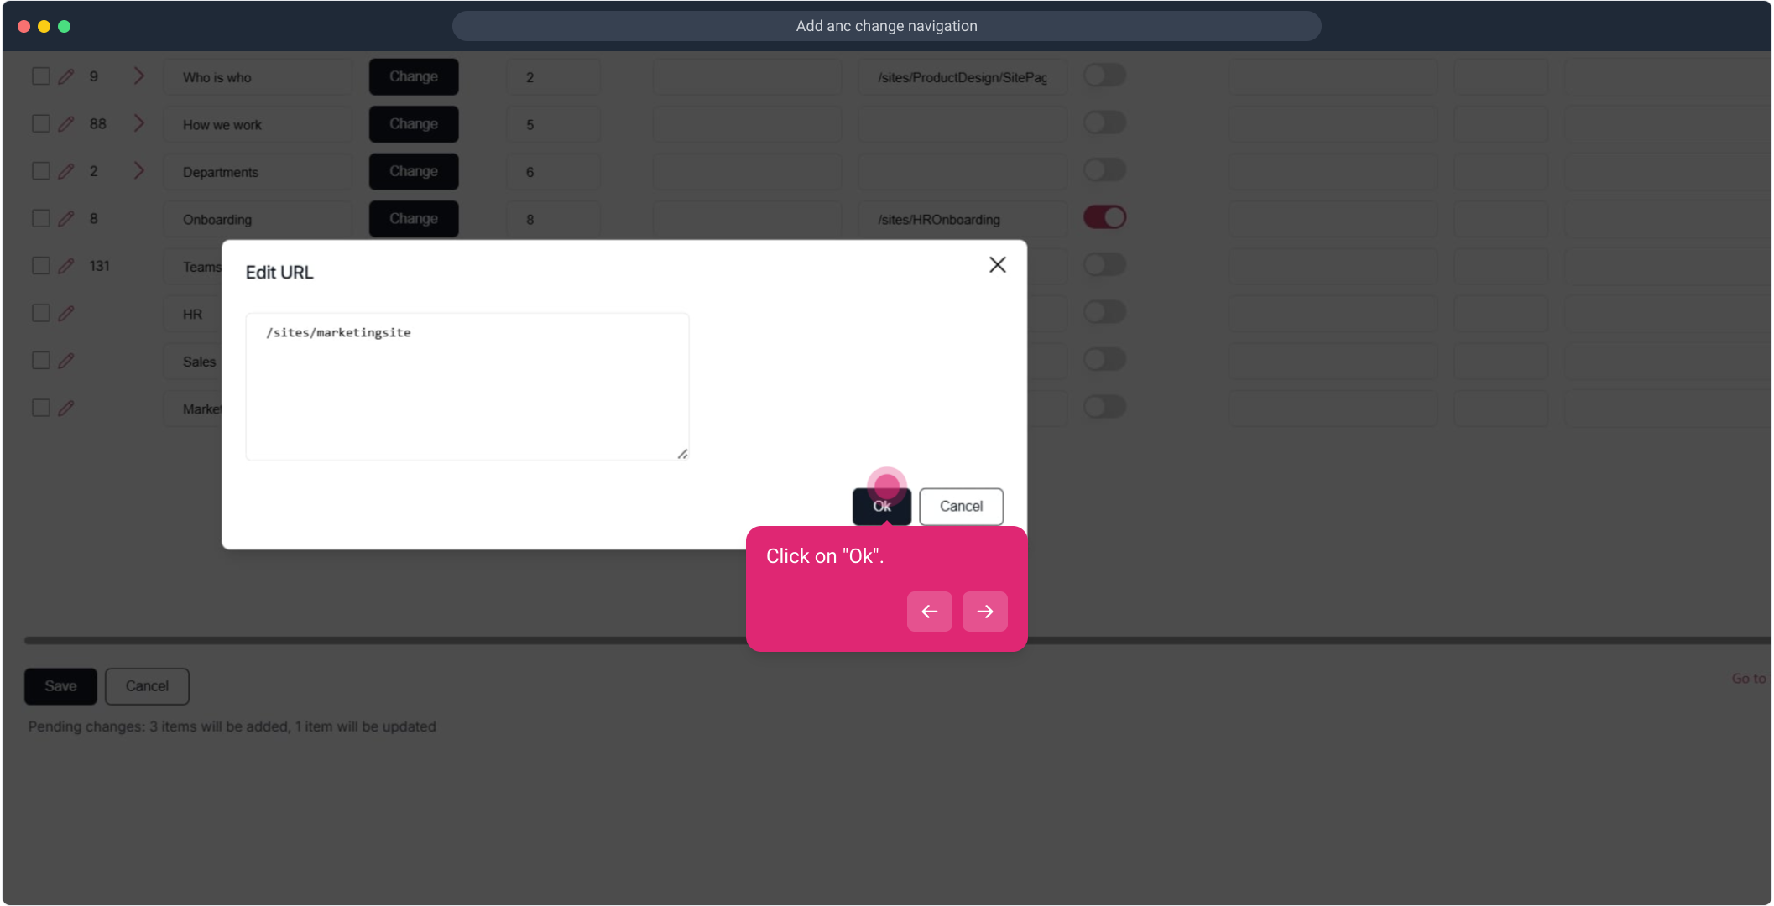Screen dimensions: 1774x906
Task: Expand the How we work row chevron
Action: click(x=139, y=124)
